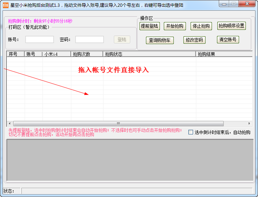Screen dimensions: 258x197
Task: Click the 抢购状态 column header
Action: tap(149, 54)
